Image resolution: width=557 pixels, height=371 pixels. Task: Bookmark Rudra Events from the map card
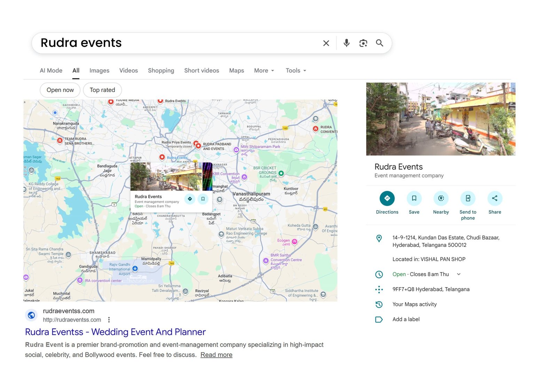click(x=203, y=199)
